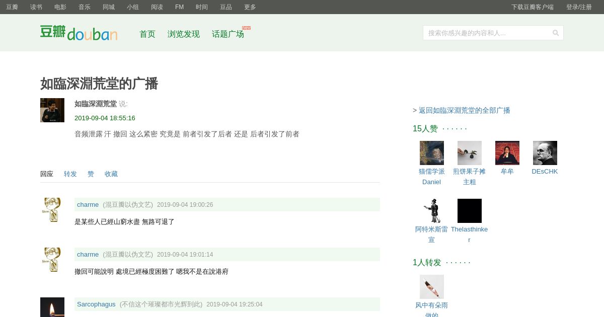
Task: Open 如臨深淵荒堂 author avatar
Action: pyautogui.click(x=52, y=110)
